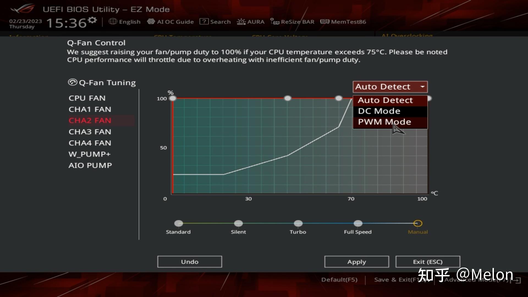Switch to Silent fan profile
Screen dimensions: 528x297
[x=238, y=223]
